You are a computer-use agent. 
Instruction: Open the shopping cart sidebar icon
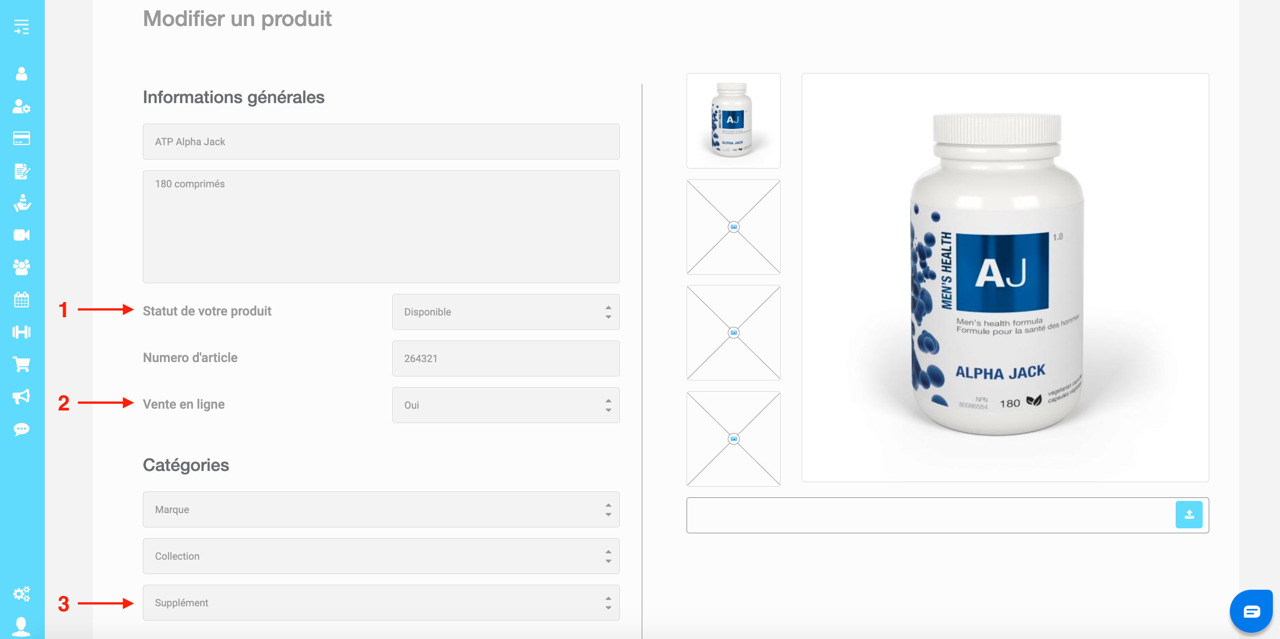pos(21,364)
